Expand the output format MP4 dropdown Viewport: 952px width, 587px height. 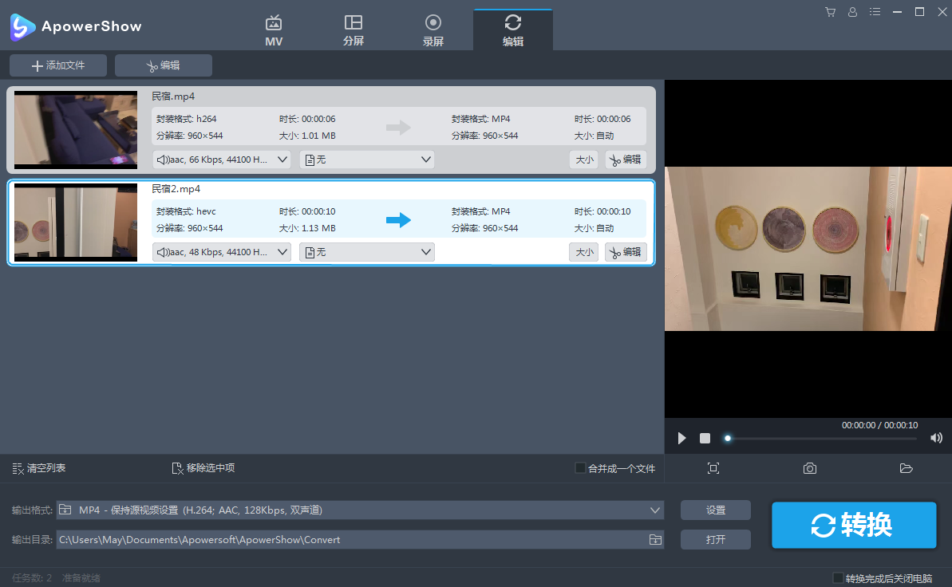pos(655,510)
